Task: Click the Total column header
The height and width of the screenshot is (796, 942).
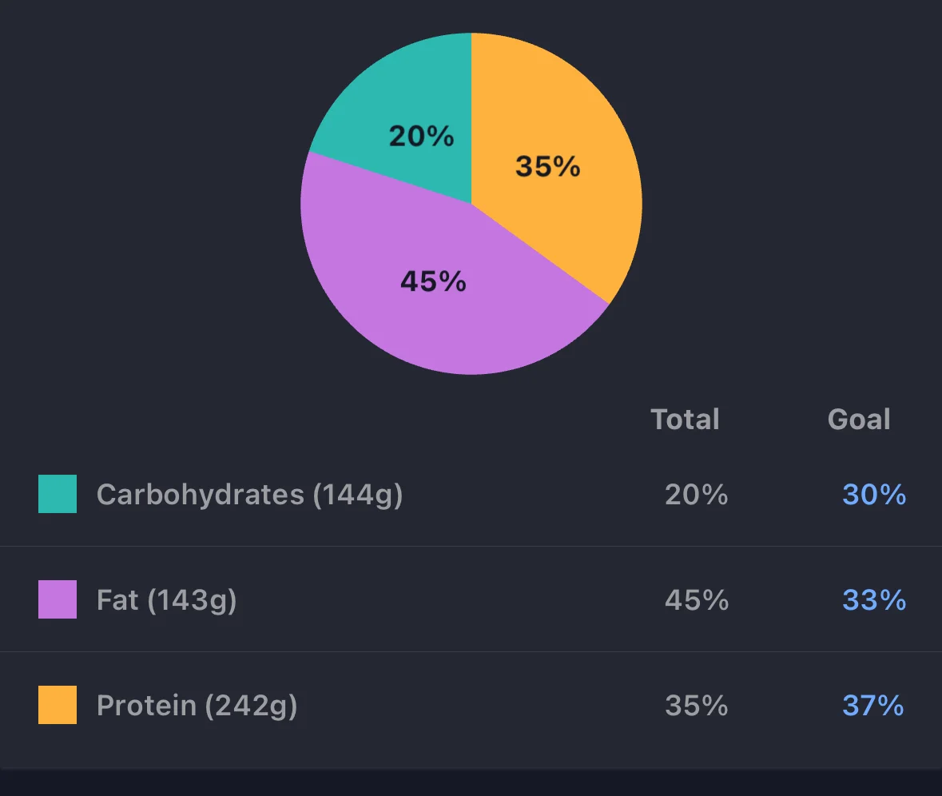Action: click(685, 420)
